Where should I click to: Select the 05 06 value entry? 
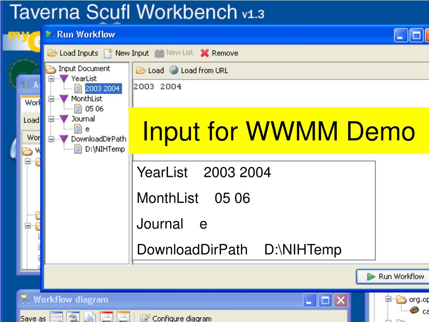tap(94, 109)
